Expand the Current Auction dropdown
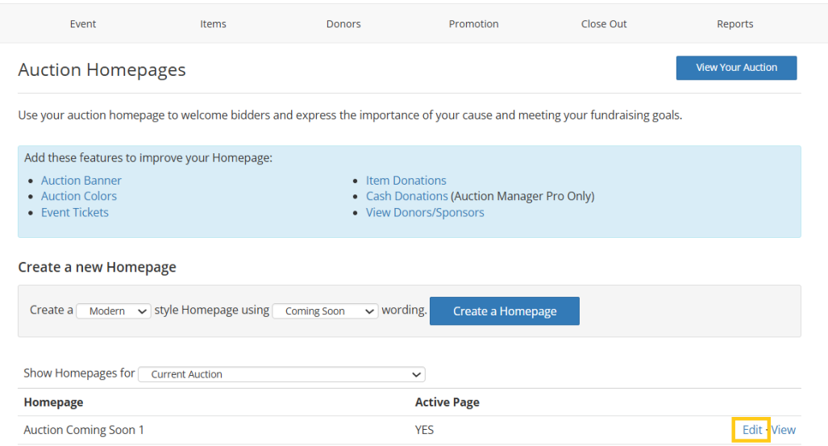This screenshot has height=446, width=828. (x=281, y=374)
